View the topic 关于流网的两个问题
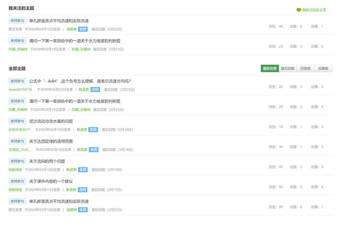341x226 pixels. pyautogui.click(x=47, y=162)
